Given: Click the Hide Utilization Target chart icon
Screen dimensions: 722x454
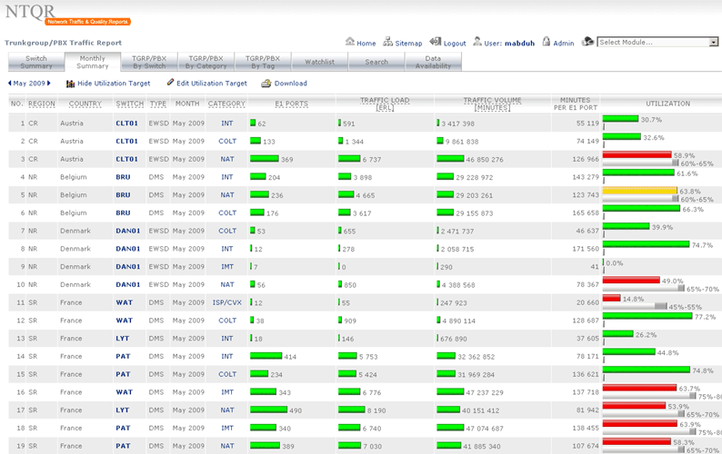Looking at the screenshot, I should [71, 84].
